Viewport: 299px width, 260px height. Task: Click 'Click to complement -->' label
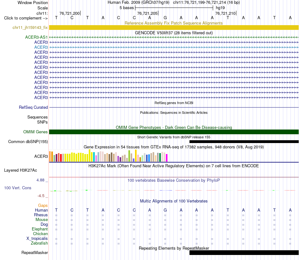[26, 18]
